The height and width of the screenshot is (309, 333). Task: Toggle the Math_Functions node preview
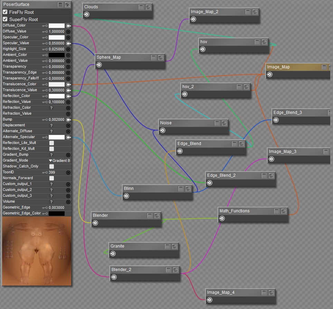284,211
